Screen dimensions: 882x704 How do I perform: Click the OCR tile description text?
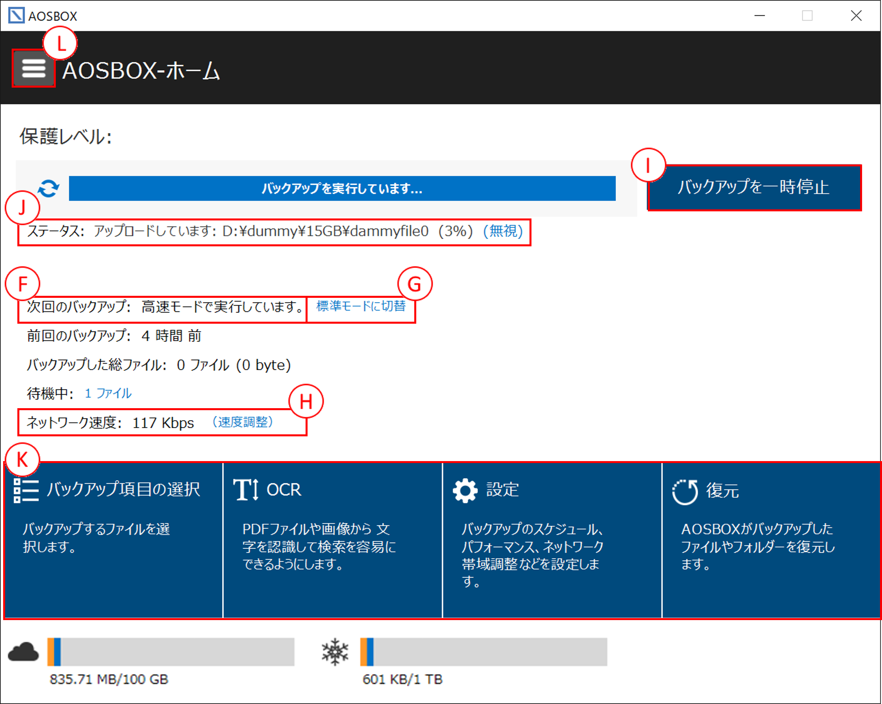[x=319, y=547]
